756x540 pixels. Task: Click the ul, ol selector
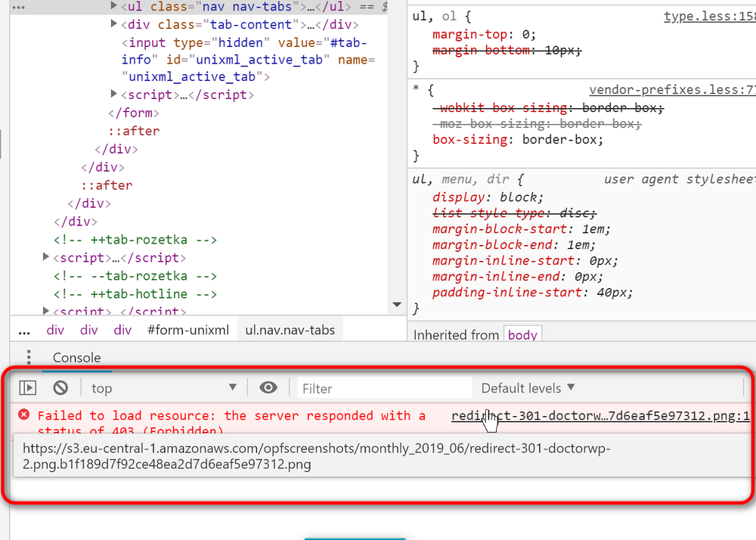[x=435, y=17]
